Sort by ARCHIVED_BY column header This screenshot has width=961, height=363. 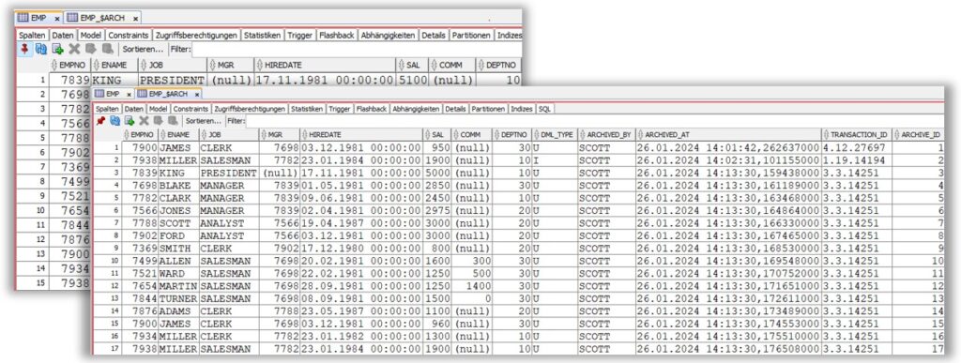pyautogui.click(x=606, y=134)
